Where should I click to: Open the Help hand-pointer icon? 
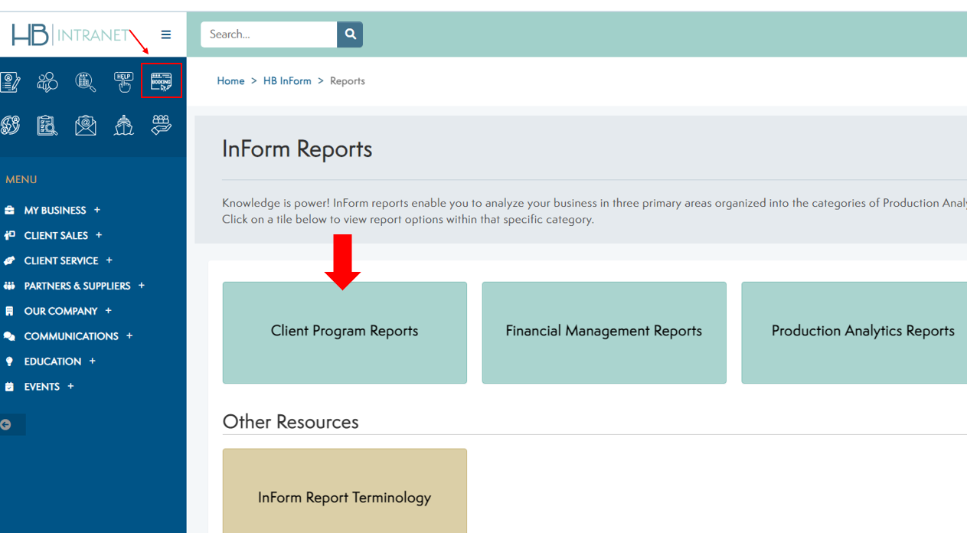point(123,81)
